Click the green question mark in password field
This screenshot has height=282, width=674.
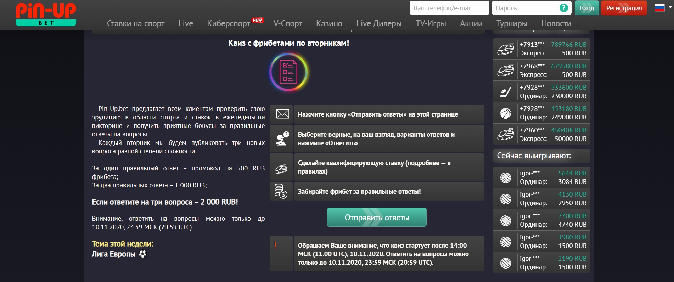[563, 8]
